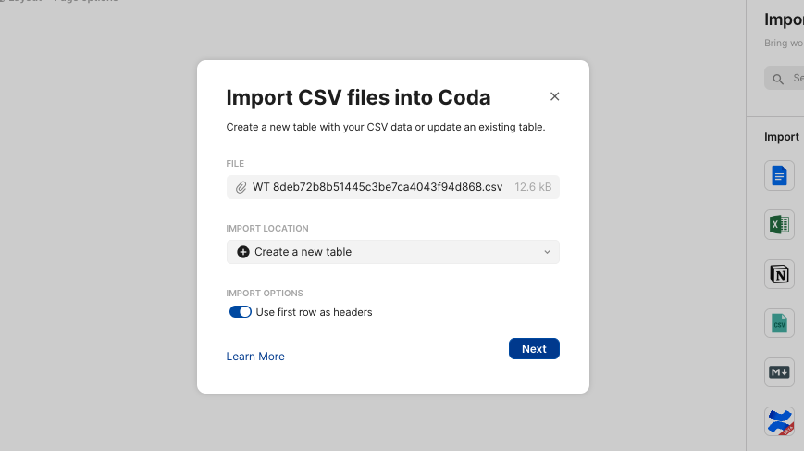Screen dimensions: 804x451
Task: Open the Markdown import icon
Action: click(779, 372)
